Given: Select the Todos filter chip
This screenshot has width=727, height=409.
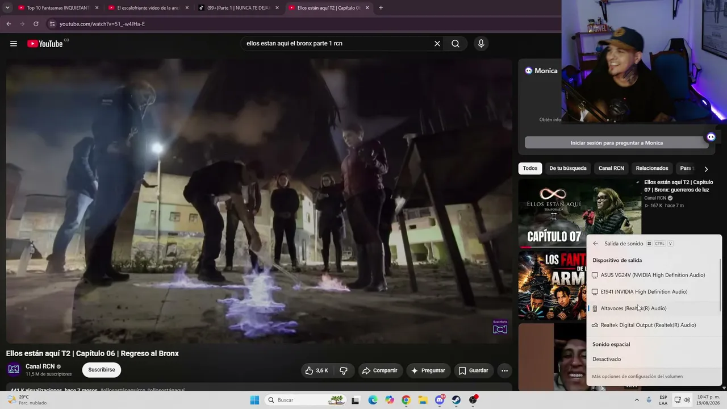Looking at the screenshot, I should point(530,168).
